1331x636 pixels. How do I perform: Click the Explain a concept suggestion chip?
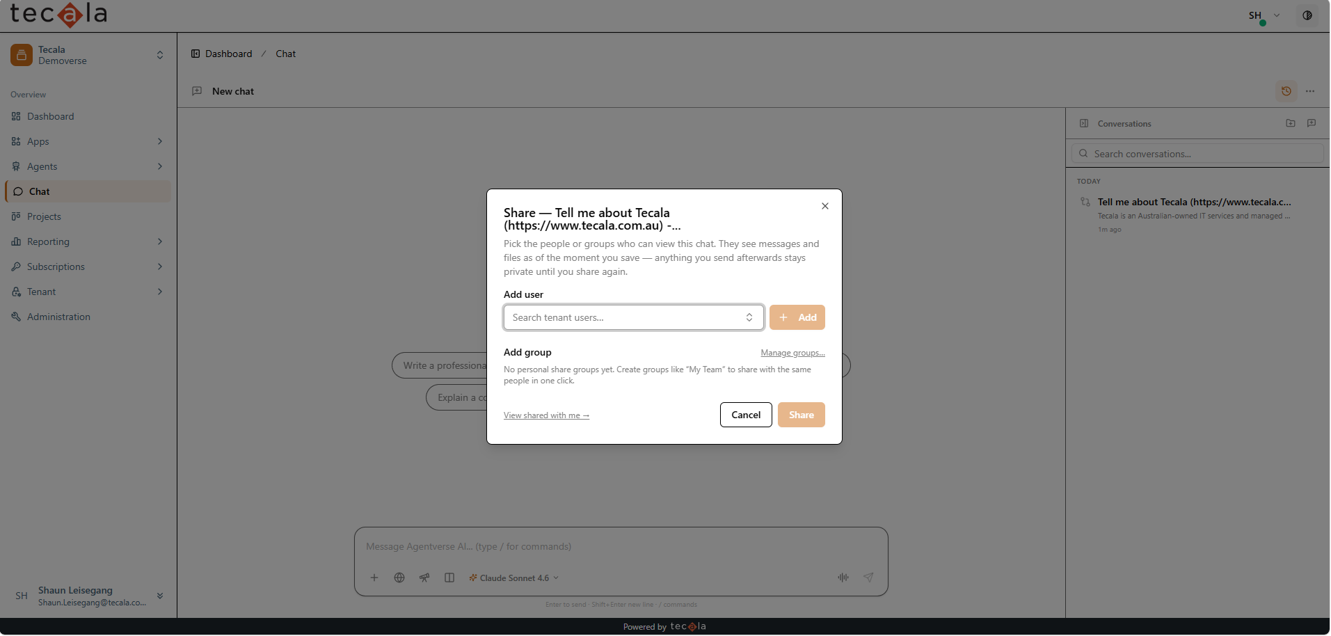click(x=456, y=397)
